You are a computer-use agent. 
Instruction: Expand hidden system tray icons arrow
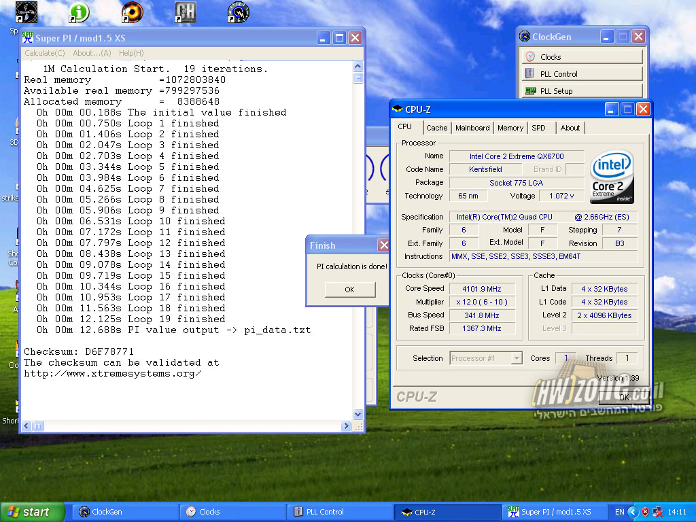point(633,512)
